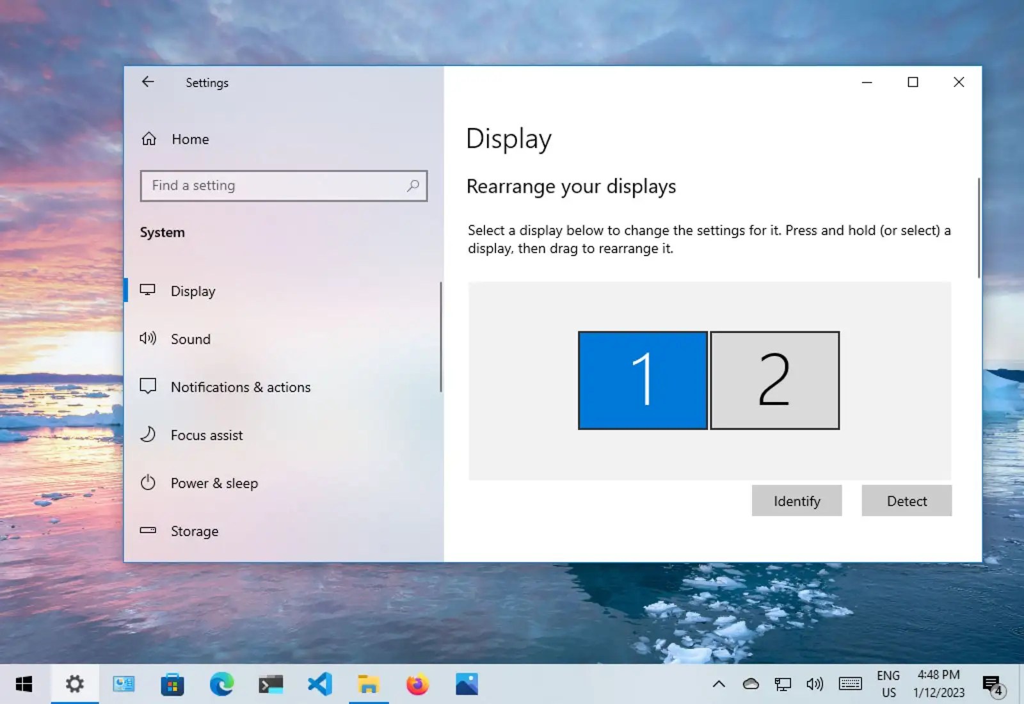Select display 1 in the diagram
Screen dimensions: 1024x704
point(643,380)
